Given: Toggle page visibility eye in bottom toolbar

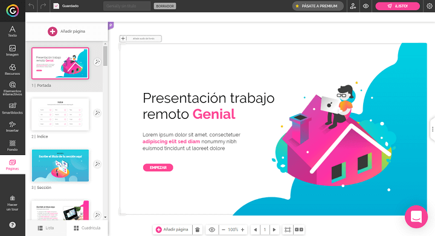Looking at the screenshot, I should click(211, 229).
